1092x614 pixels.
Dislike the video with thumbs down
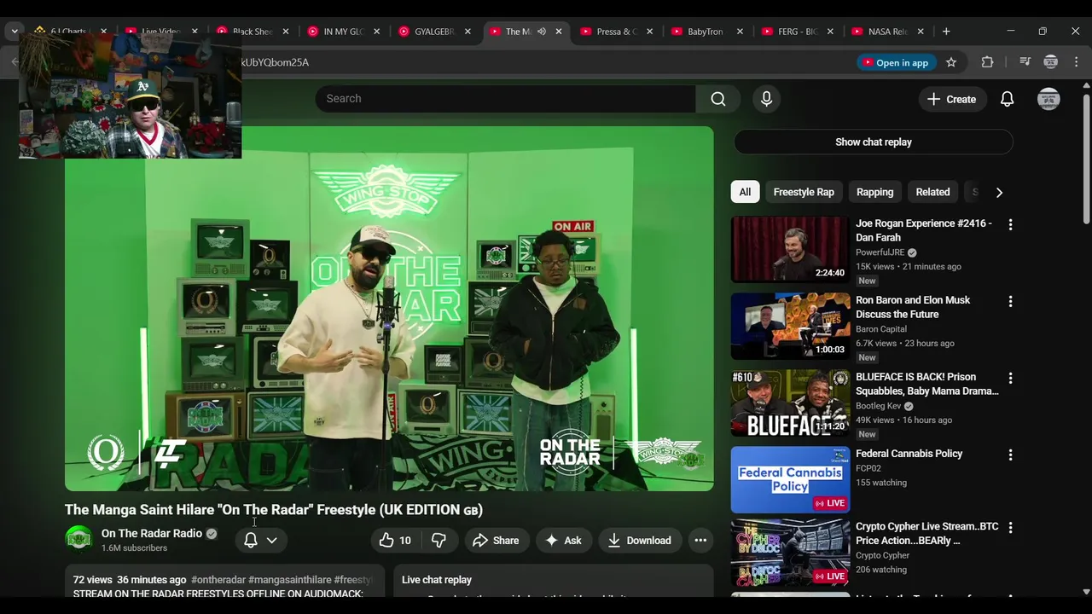click(439, 541)
